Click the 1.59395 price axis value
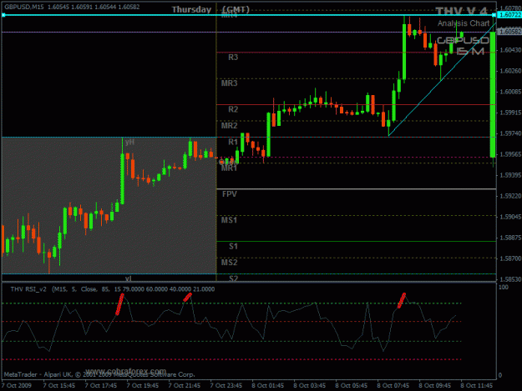The width and height of the screenshot is (522, 391). coord(510,175)
